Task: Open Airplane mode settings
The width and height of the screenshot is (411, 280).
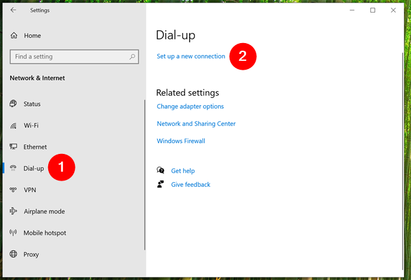Action: tap(44, 211)
